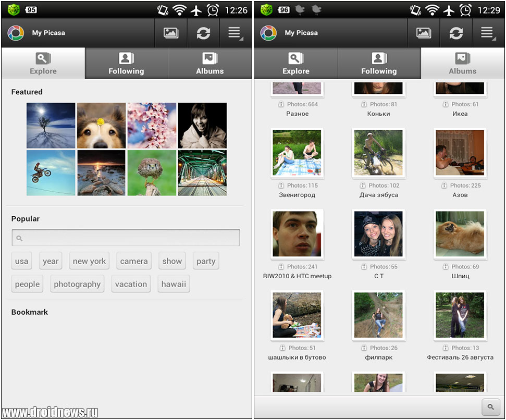Screen dimensions: 506x420
Task: Click the Разное album title
Action: (297, 114)
